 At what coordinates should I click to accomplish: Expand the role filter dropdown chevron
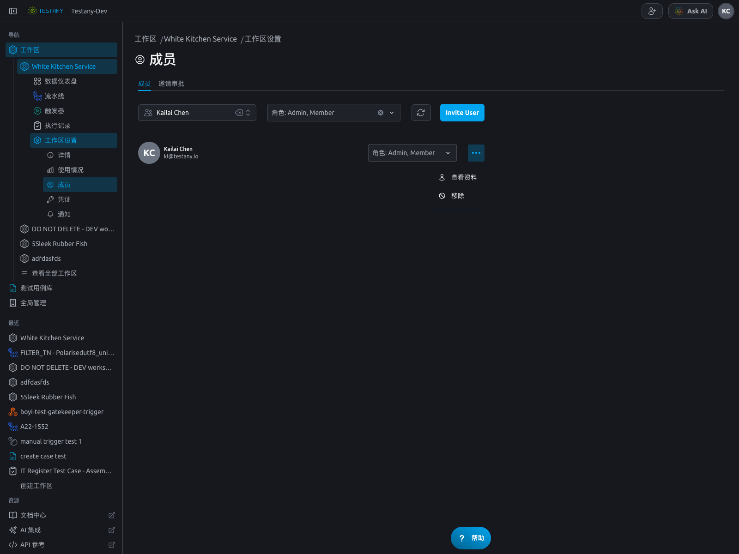392,113
